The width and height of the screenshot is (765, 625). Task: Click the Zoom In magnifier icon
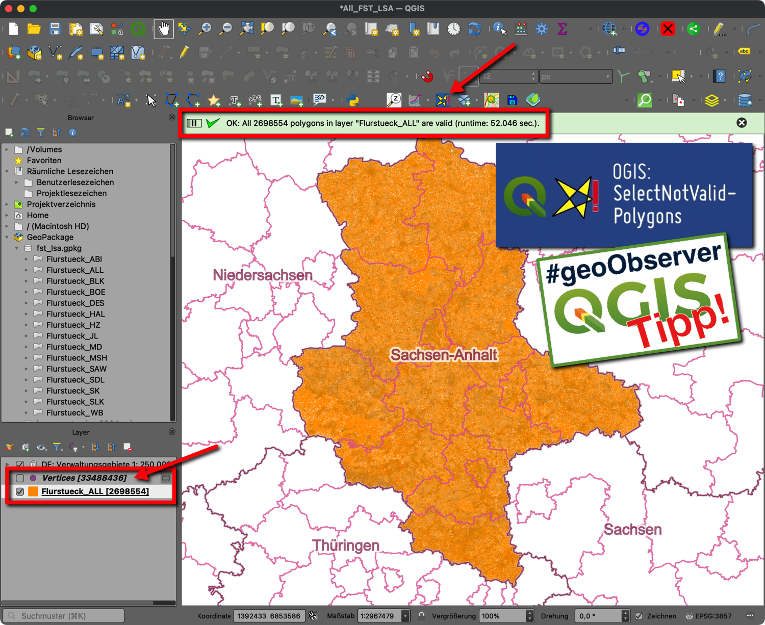(205, 29)
